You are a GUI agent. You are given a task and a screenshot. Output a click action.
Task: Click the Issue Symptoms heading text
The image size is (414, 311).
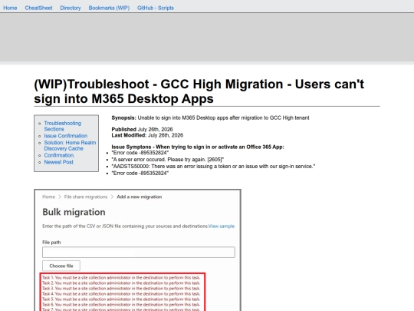pyautogui.click(x=198, y=147)
